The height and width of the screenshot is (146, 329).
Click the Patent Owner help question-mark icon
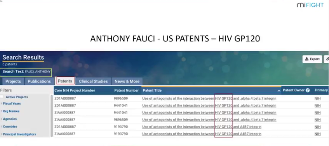tap(308, 90)
